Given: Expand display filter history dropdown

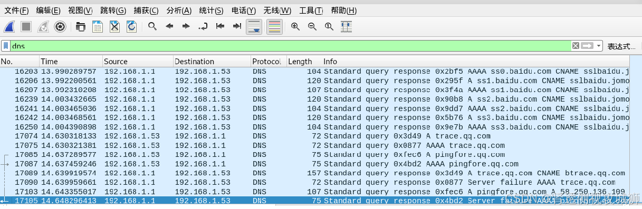Looking at the screenshot, I should (x=599, y=46).
